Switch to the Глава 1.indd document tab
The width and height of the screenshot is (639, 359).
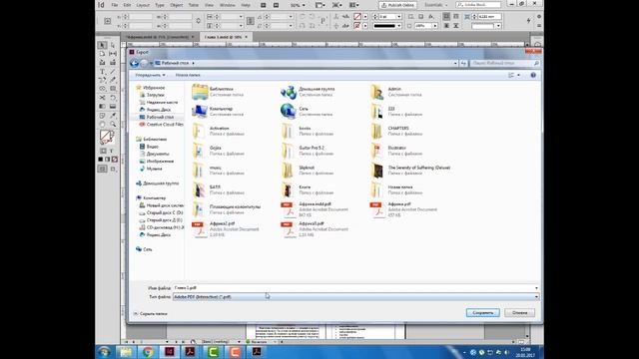224,37
